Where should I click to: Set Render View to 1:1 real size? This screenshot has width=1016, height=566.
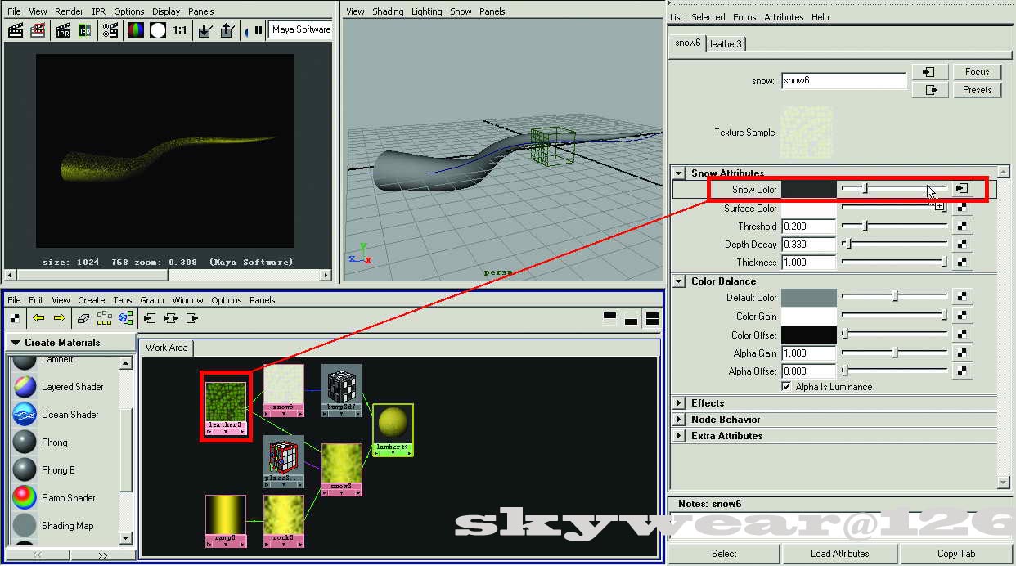179,30
